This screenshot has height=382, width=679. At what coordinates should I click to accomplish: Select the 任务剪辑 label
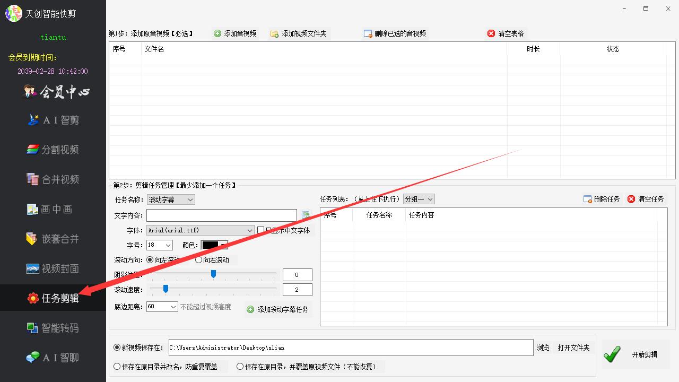pyautogui.click(x=60, y=299)
